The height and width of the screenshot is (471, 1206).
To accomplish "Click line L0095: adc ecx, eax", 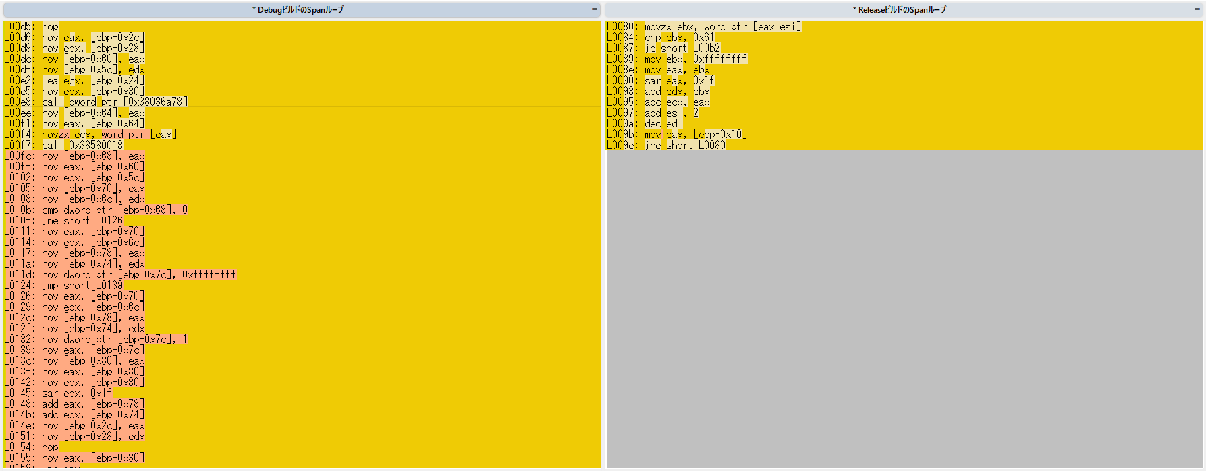I will 658,102.
